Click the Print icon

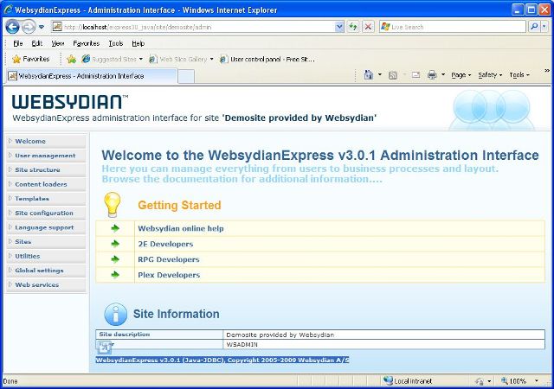[x=432, y=75]
